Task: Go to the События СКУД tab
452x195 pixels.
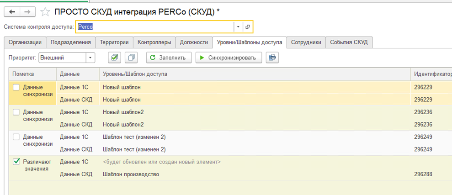Action: point(350,42)
